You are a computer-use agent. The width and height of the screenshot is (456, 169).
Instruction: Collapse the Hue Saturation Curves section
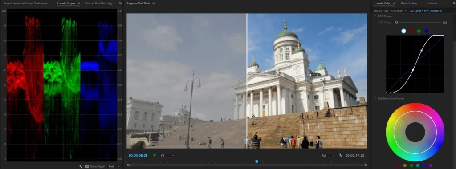pos(375,98)
